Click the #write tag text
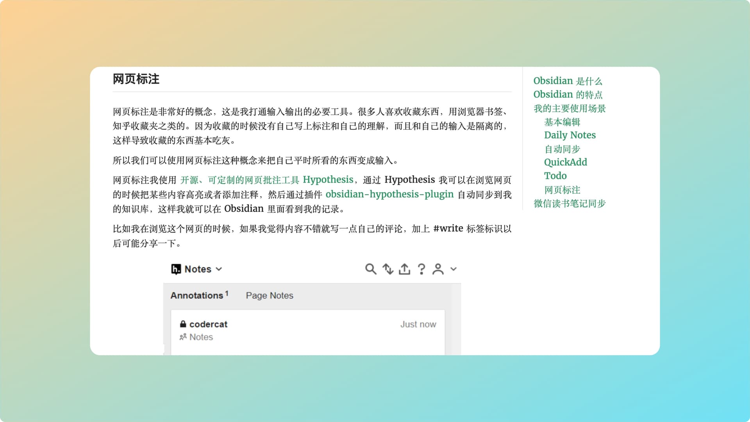The width and height of the screenshot is (750, 422). [x=448, y=229]
